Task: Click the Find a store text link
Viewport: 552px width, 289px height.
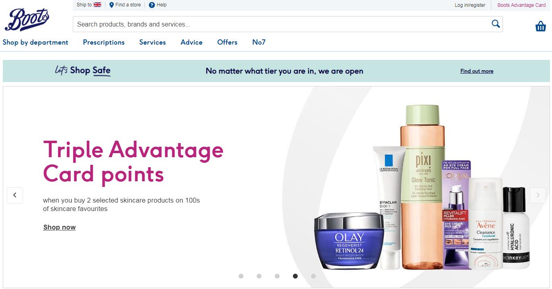Action: coord(128,5)
